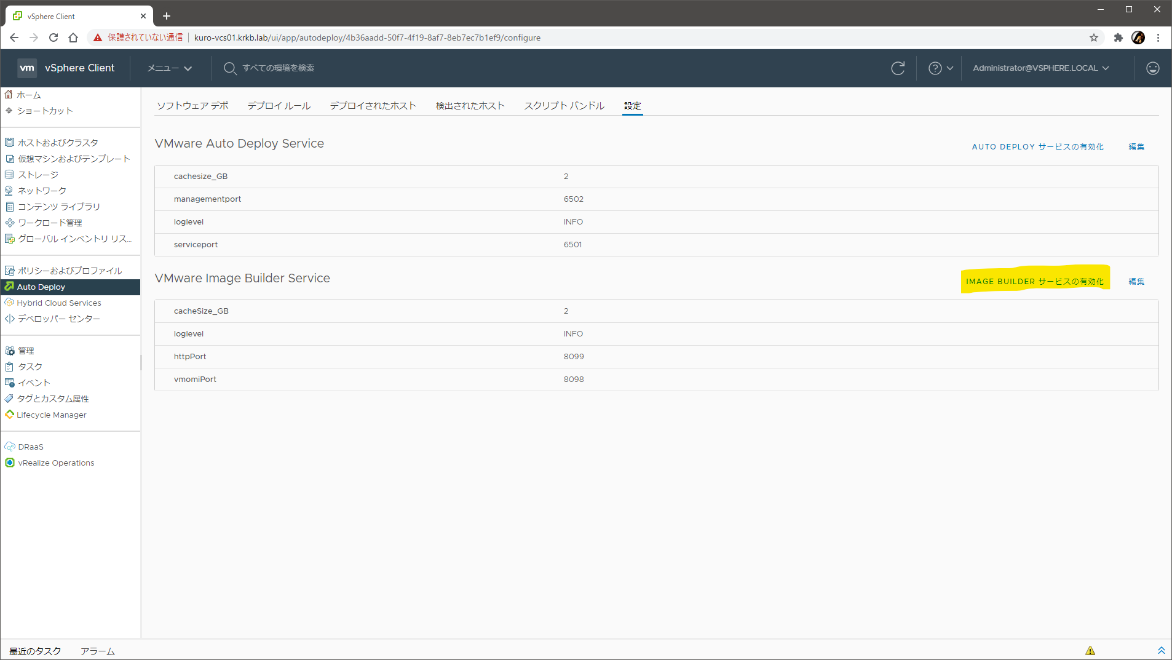
Task: Enable the Image Builder service
Action: pyautogui.click(x=1034, y=282)
